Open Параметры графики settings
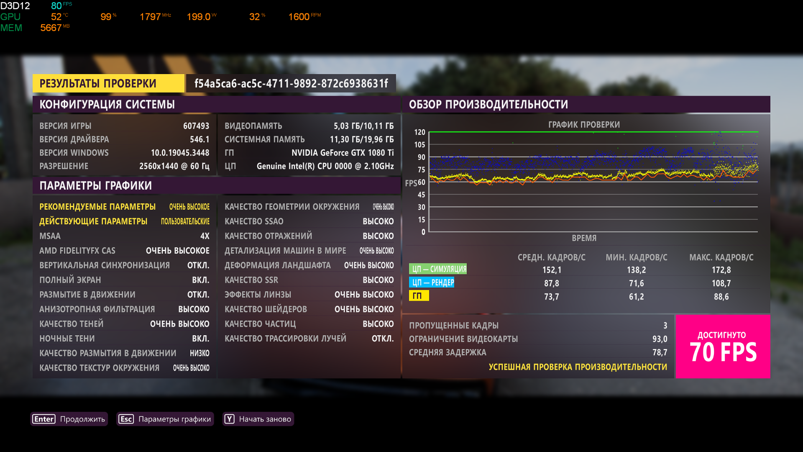803x452 pixels. click(x=174, y=419)
